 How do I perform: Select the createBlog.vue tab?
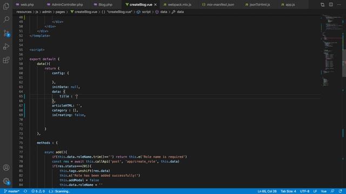point(141,5)
